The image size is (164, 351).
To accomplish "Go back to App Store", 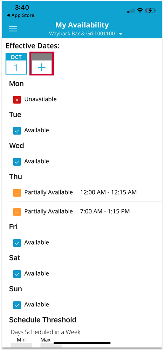I will [x=21, y=15].
